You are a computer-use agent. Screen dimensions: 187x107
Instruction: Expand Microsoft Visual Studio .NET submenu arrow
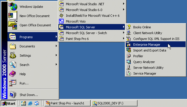tap(124, 4)
